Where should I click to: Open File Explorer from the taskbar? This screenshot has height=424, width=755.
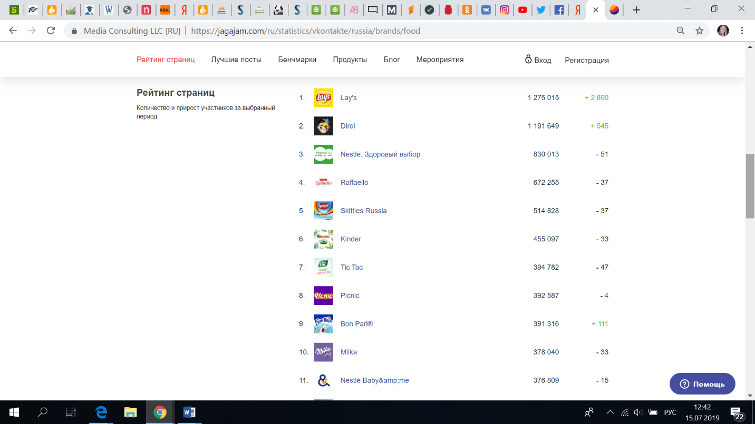130,412
